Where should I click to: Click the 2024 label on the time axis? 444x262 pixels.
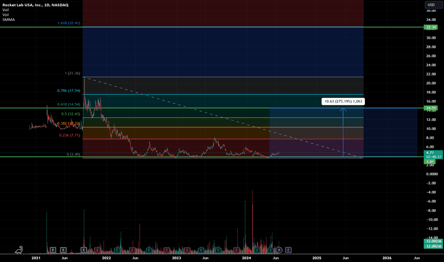pos(247,258)
